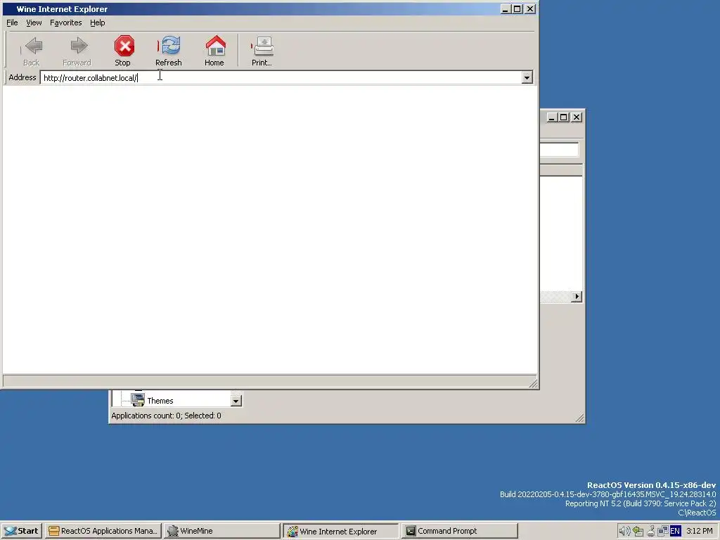Open the Print... toolbar icon
Screen dimensions: 720x540
click(262, 51)
